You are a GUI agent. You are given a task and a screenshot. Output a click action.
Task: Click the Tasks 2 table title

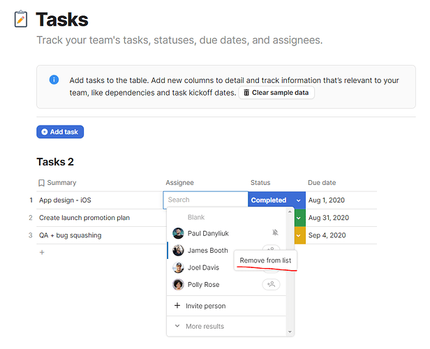click(x=55, y=162)
